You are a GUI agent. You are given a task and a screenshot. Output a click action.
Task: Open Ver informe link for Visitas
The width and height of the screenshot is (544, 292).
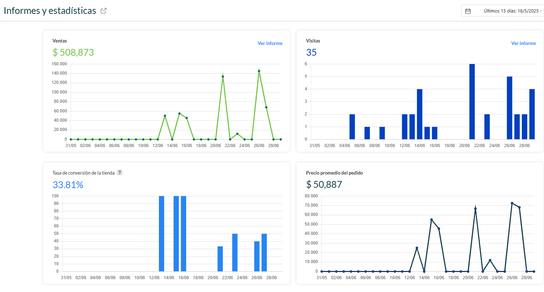tap(524, 43)
